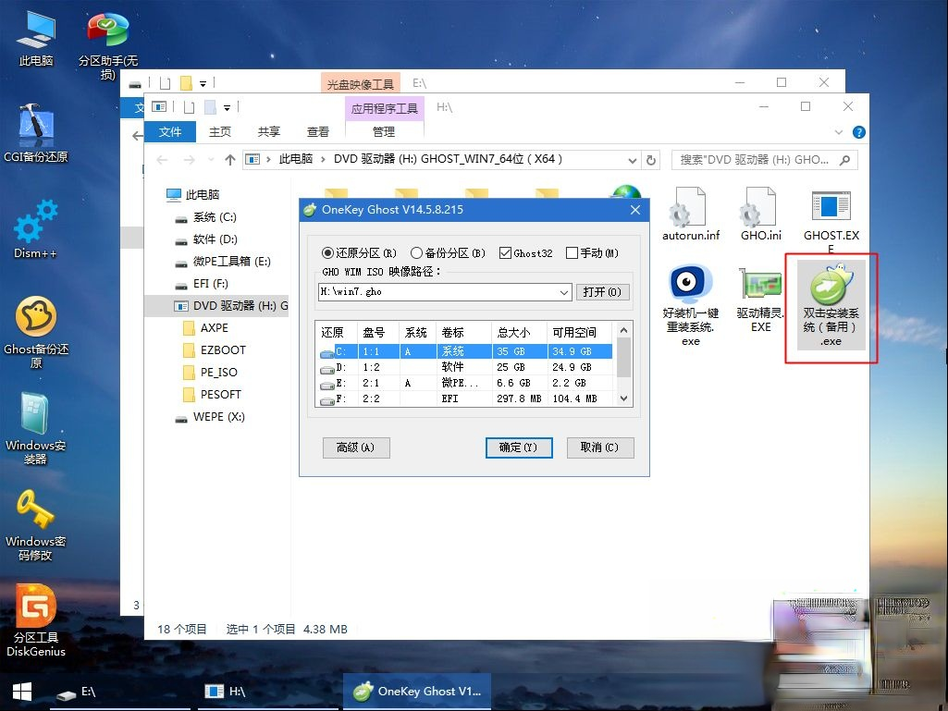
Task: Close the OneKey Ghost dialog
Action: point(634,210)
